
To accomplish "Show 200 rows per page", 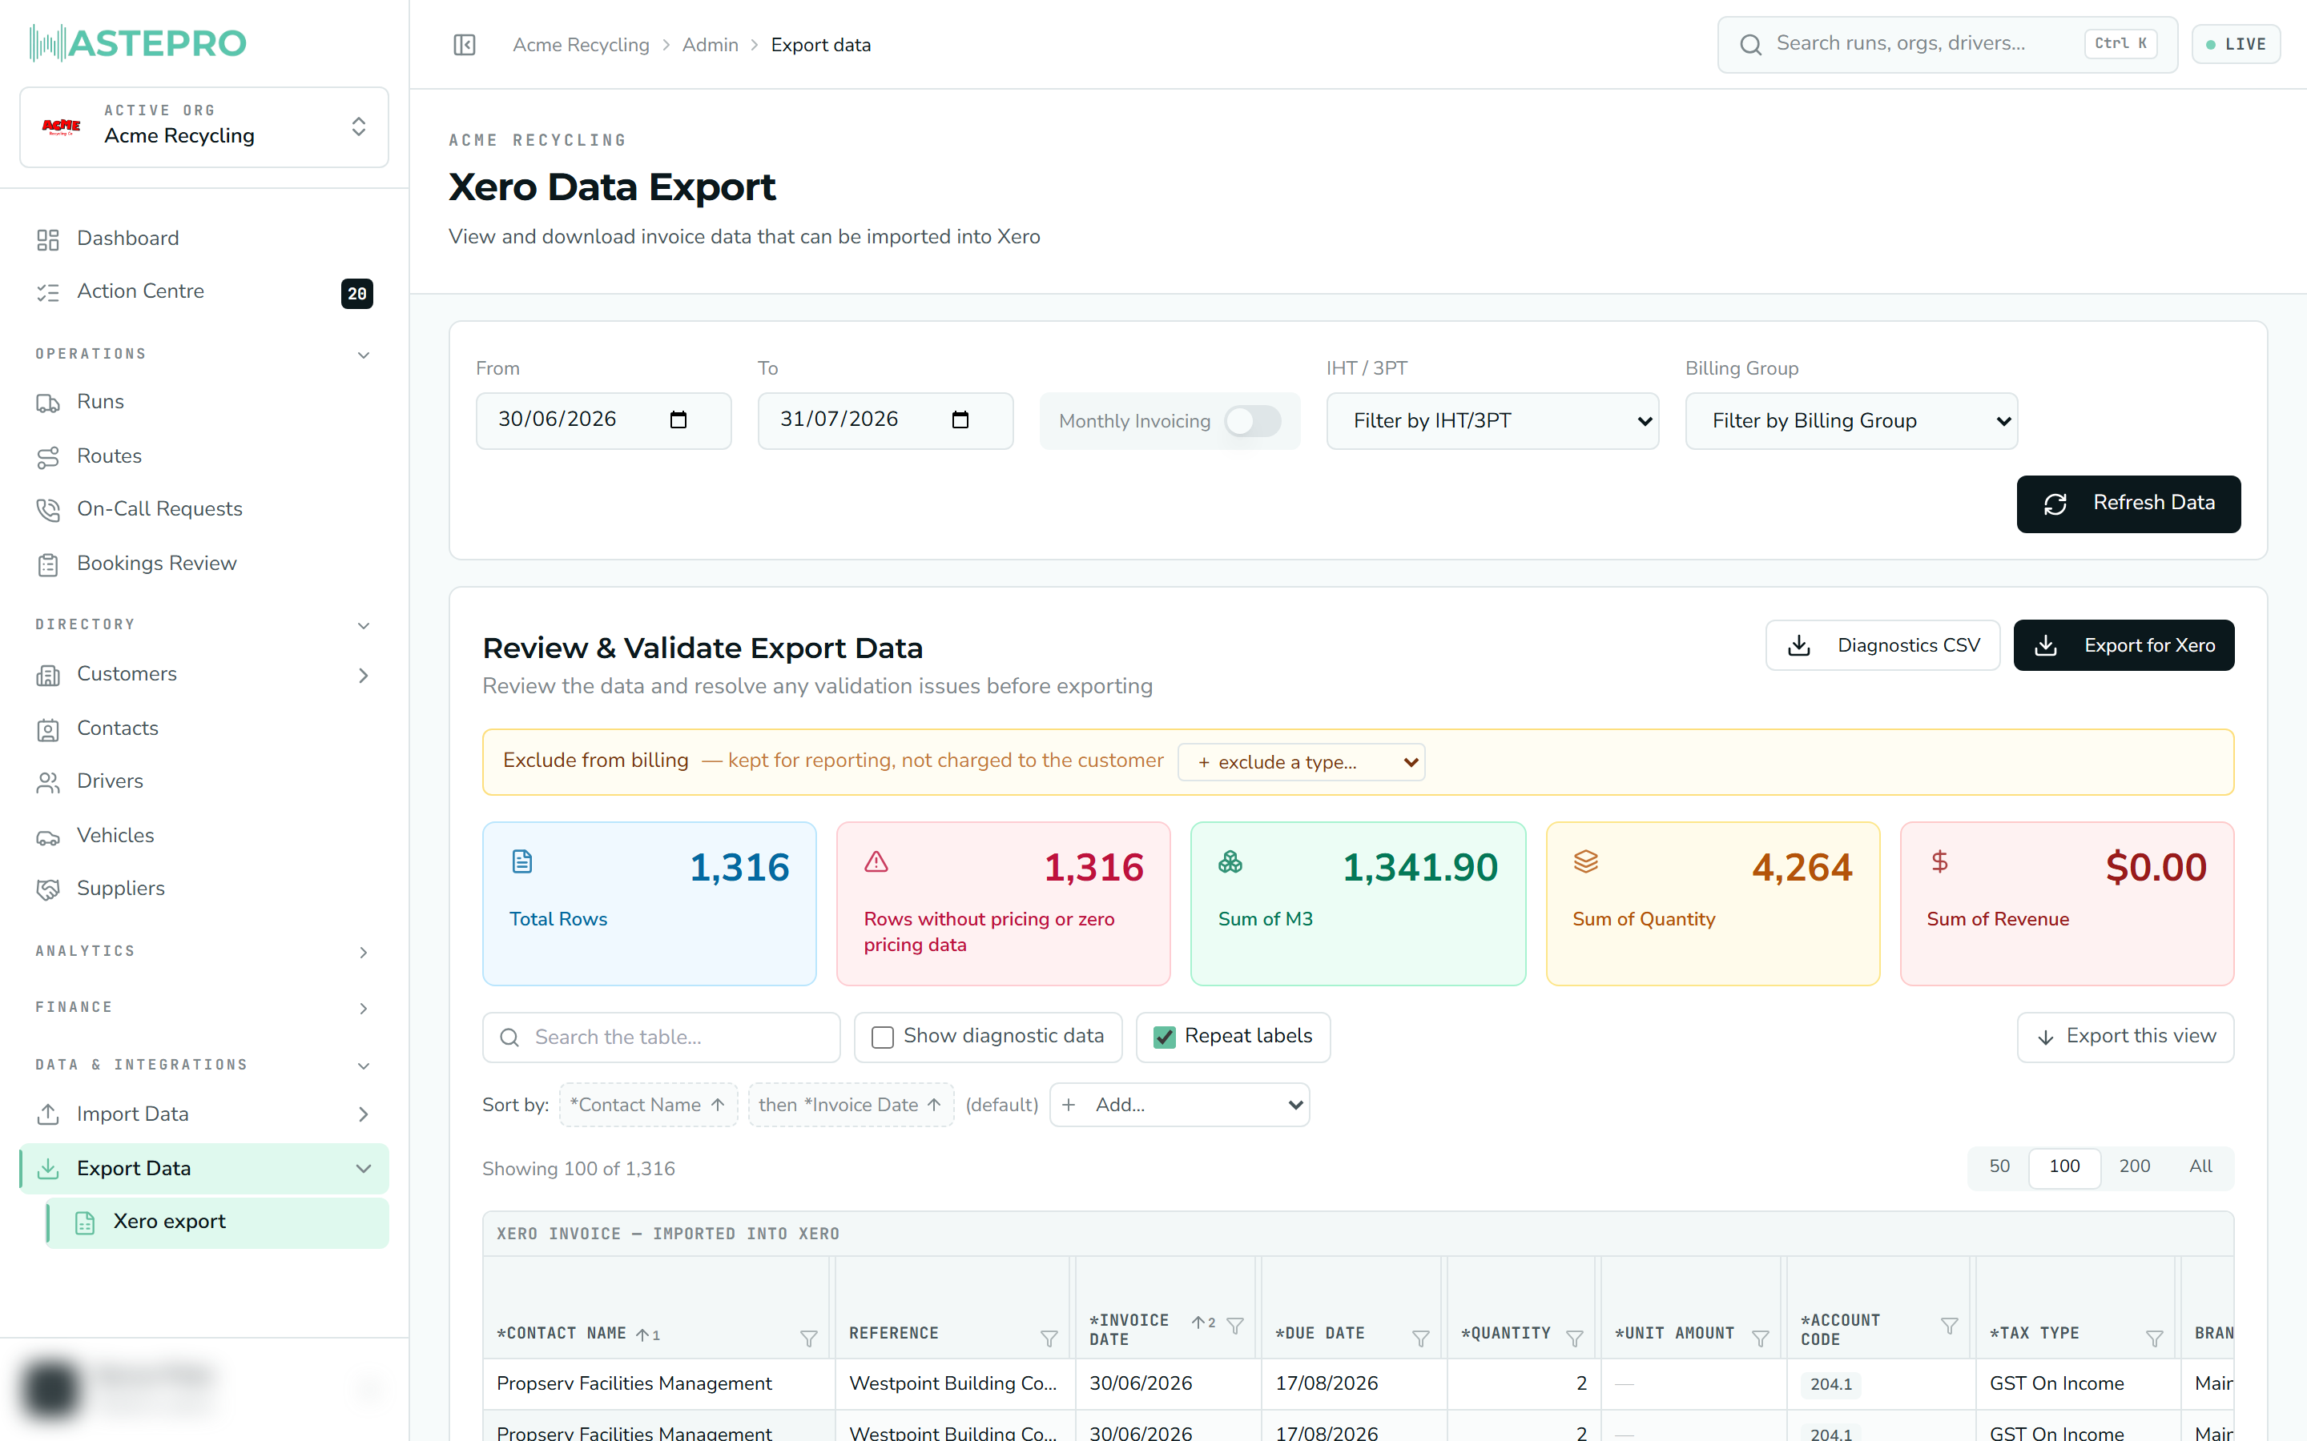I will point(2135,1166).
